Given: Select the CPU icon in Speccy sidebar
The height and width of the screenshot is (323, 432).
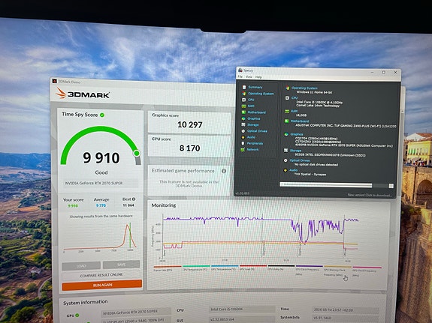Looking at the screenshot, I should [244, 100].
